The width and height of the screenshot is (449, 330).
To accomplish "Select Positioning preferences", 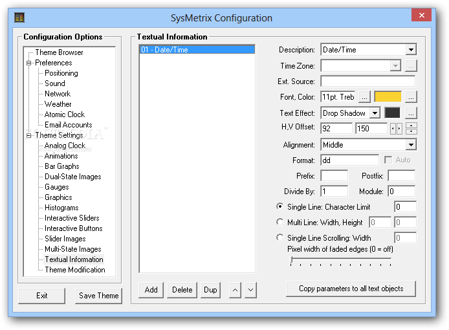I will 61,73.
